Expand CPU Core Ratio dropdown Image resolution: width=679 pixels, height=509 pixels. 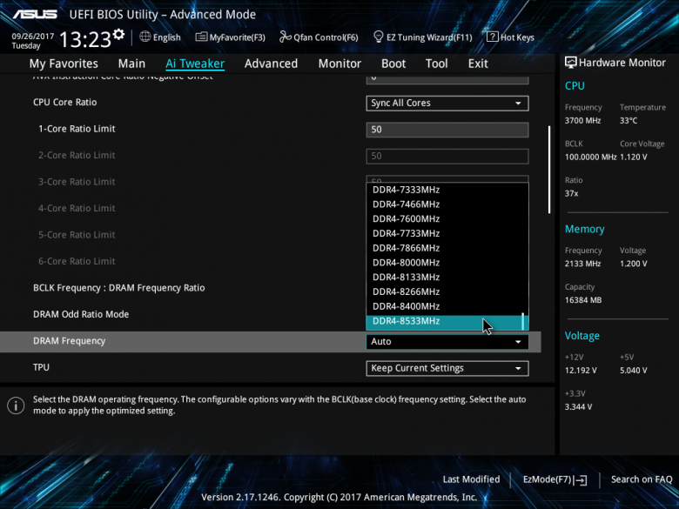(447, 103)
